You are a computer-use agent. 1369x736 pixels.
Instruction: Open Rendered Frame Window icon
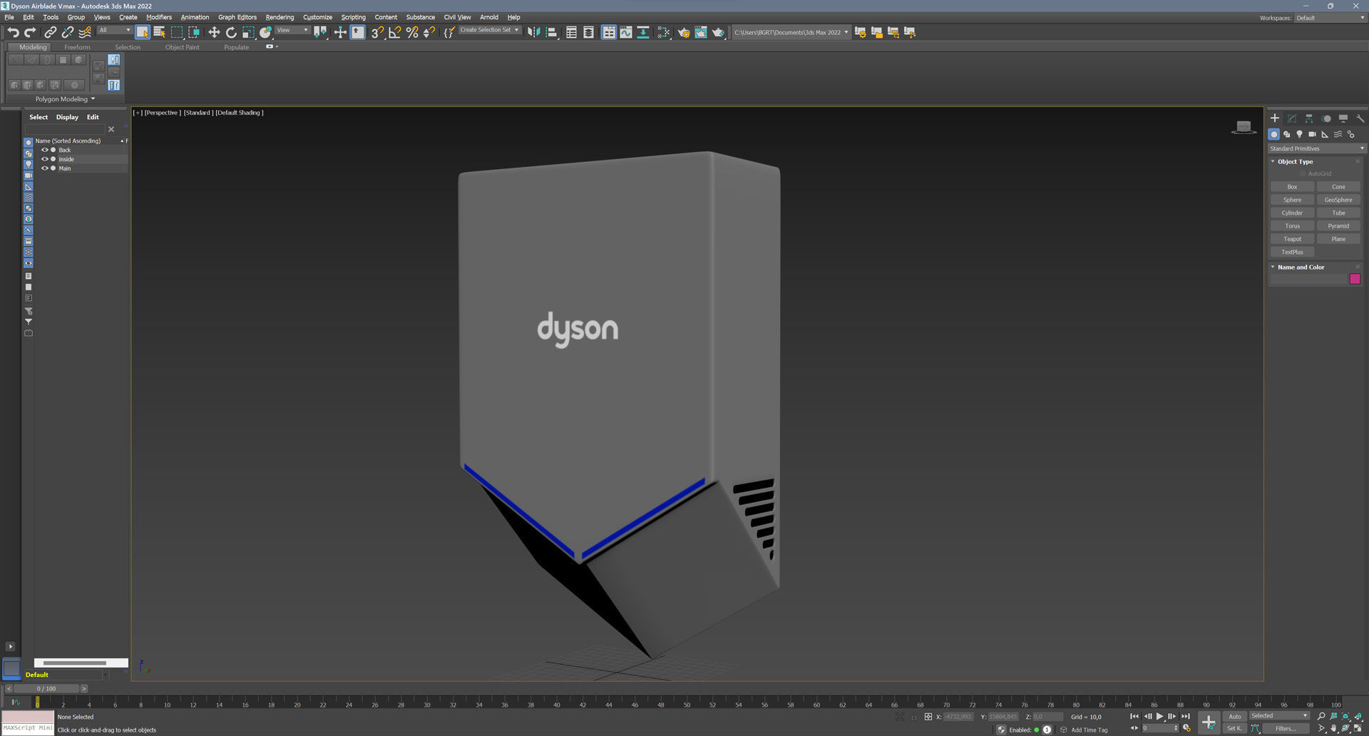coord(701,32)
